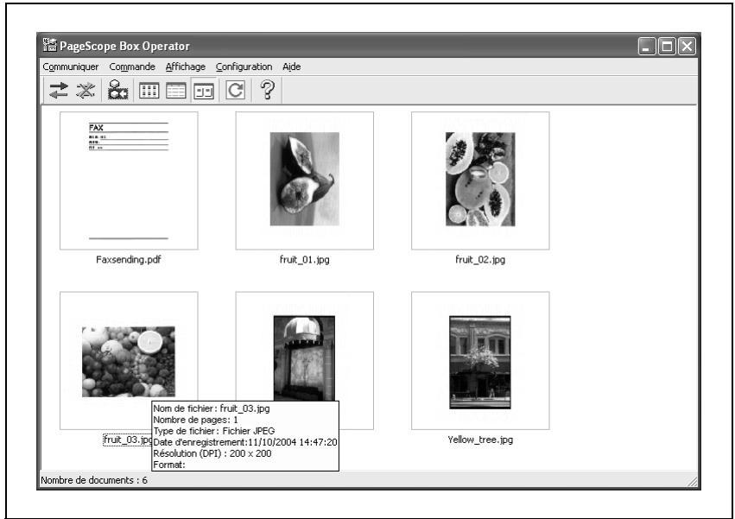Open the Aide menu

coord(292,66)
